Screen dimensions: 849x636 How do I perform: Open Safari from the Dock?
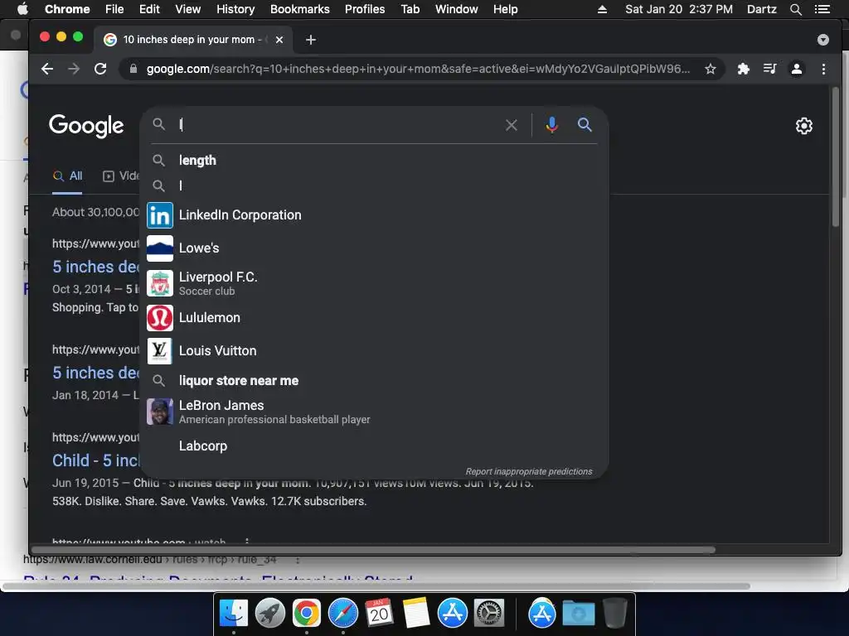[x=342, y=614]
